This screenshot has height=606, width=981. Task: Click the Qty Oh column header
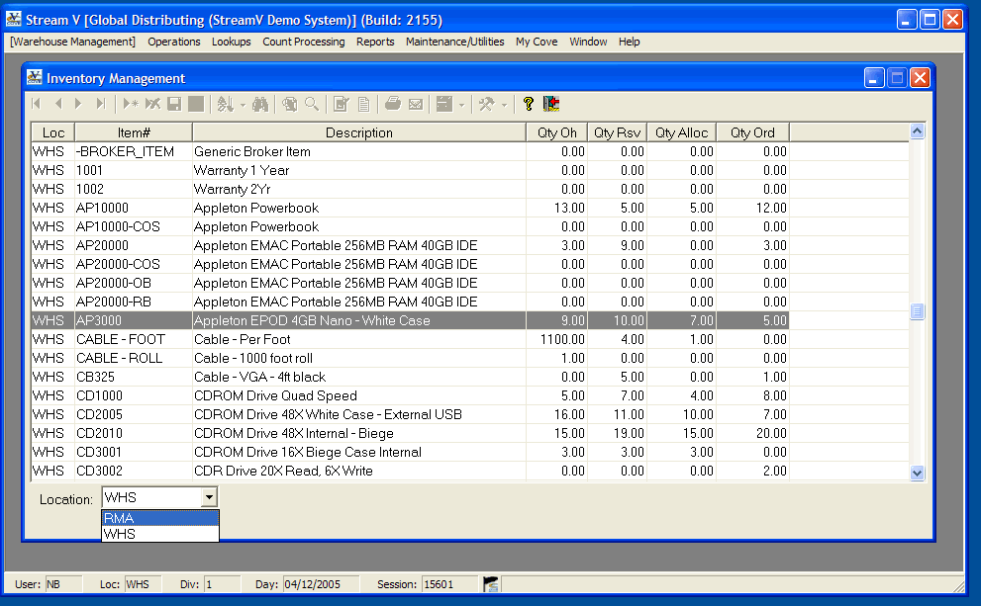[556, 132]
